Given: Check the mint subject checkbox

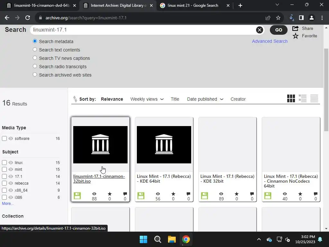Looking at the screenshot, I should 4,169.
